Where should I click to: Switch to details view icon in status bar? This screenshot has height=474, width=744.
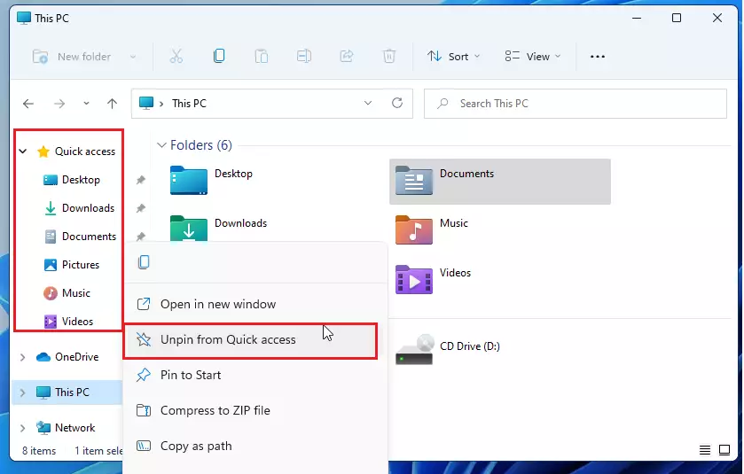[x=705, y=450]
